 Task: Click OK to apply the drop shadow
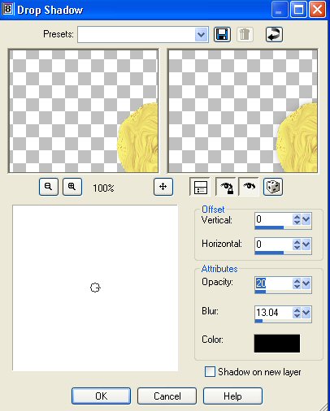[101, 396]
